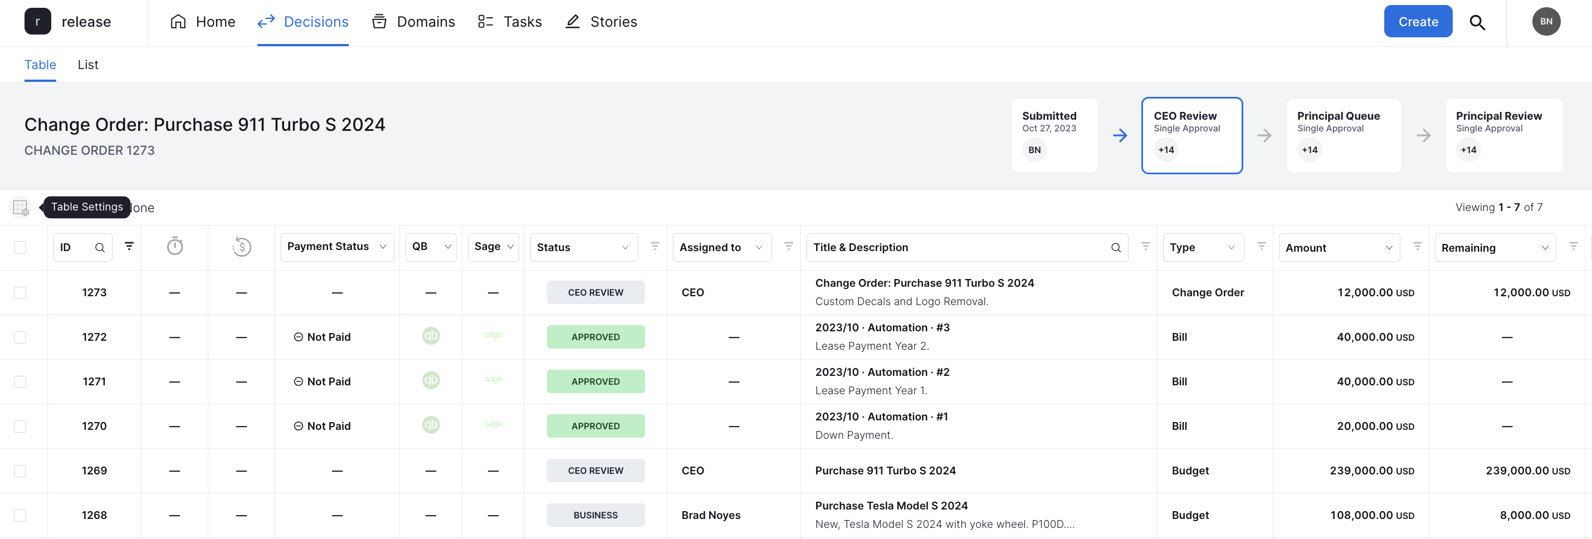Click the dollar history column icon
Viewport: 1592px width, 539px height.
click(x=242, y=247)
